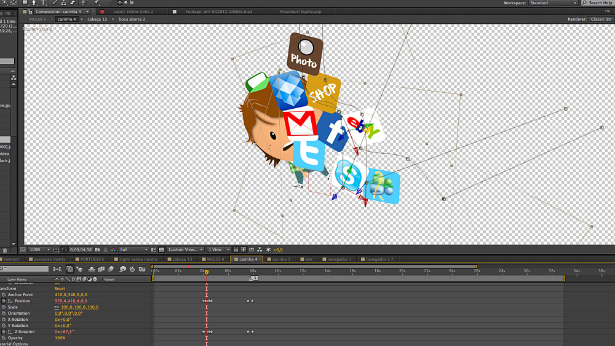The width and height of the screenshot is (615, 346).
Task: Click the Z Rotation value 0x+67,5°
Action: (64, 331)
